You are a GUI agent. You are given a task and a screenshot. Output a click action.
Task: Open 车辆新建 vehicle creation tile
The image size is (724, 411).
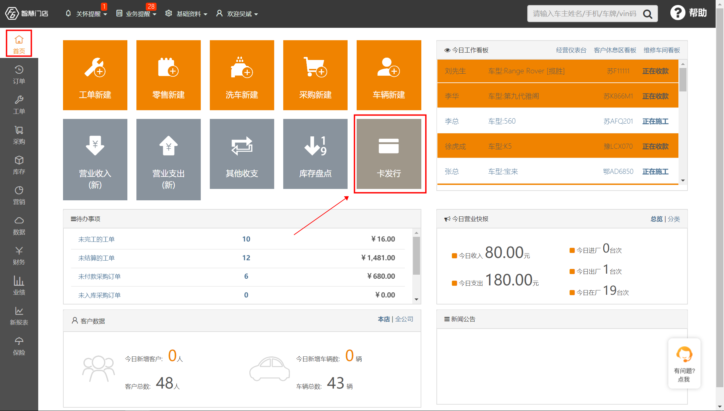389,75
